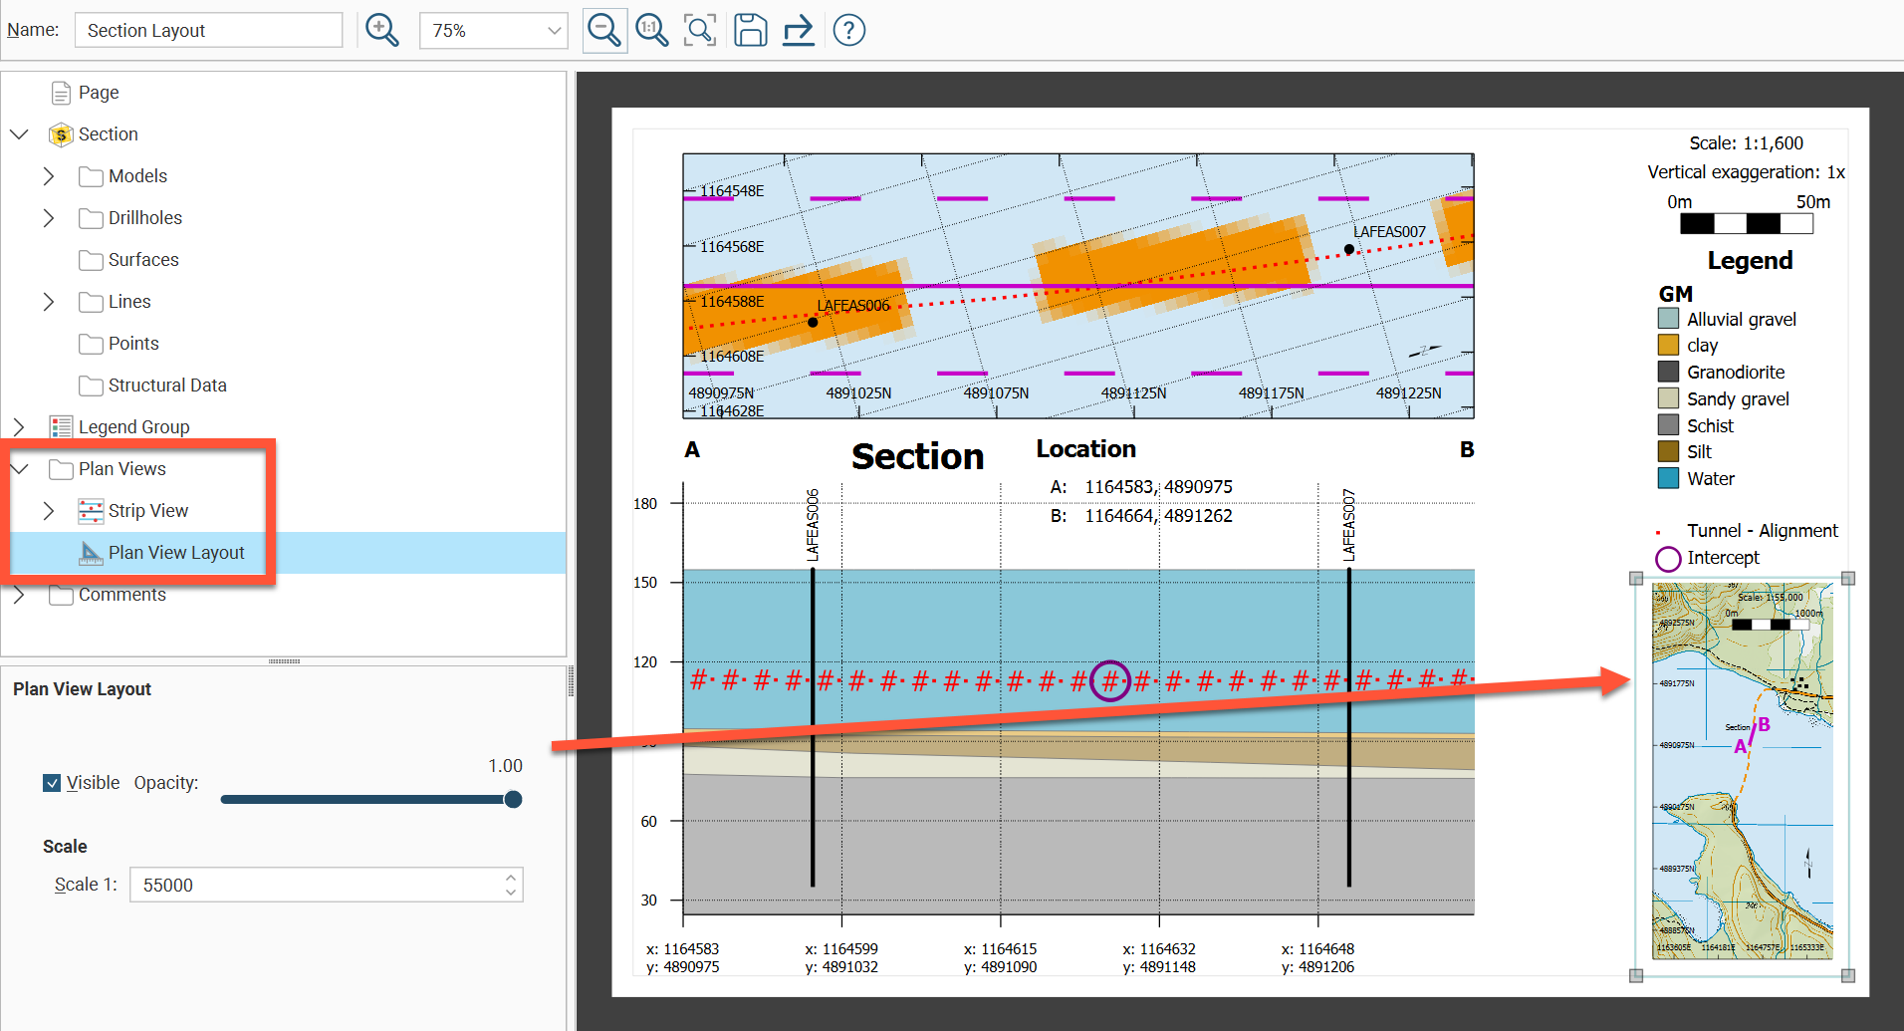This screenshot has height=1031, width=1904.
Task: Click the export layout arrow icon
Action: click(798, 30)
